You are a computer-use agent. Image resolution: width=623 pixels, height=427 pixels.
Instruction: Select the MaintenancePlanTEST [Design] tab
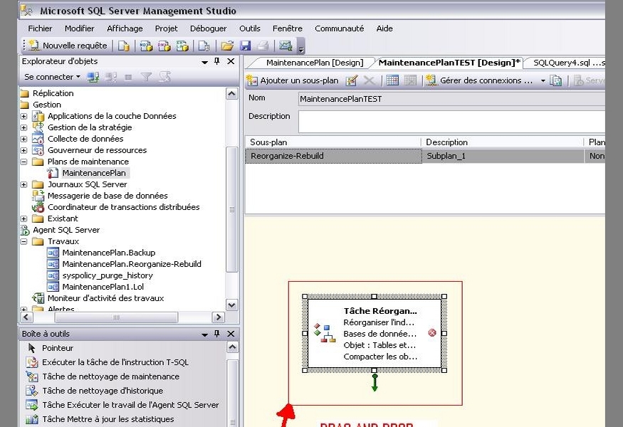click(449, 63)
